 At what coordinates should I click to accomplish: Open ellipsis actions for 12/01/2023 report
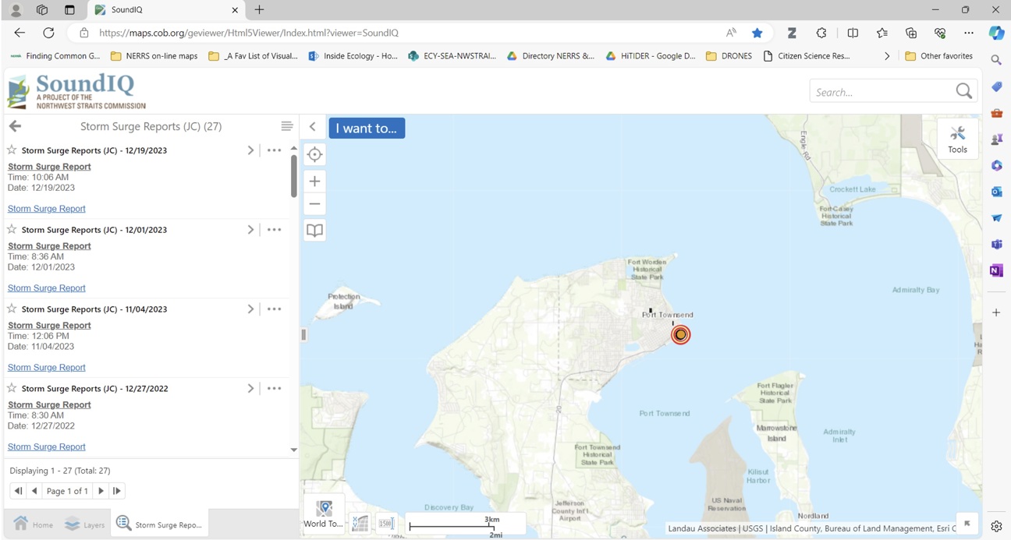[x=274, y=230]
